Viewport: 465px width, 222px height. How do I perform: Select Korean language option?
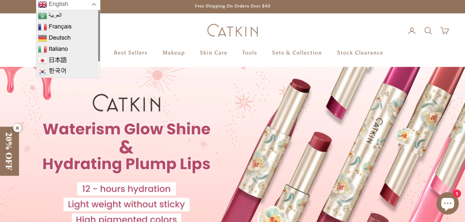click(x=68, y=71)
